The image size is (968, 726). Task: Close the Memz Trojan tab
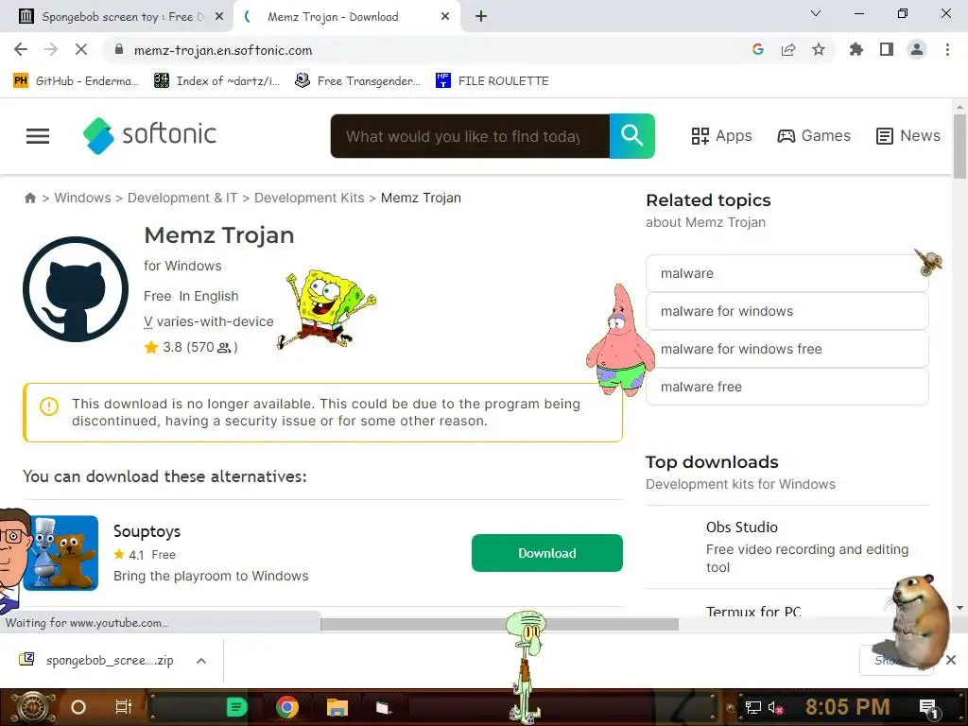445,17
